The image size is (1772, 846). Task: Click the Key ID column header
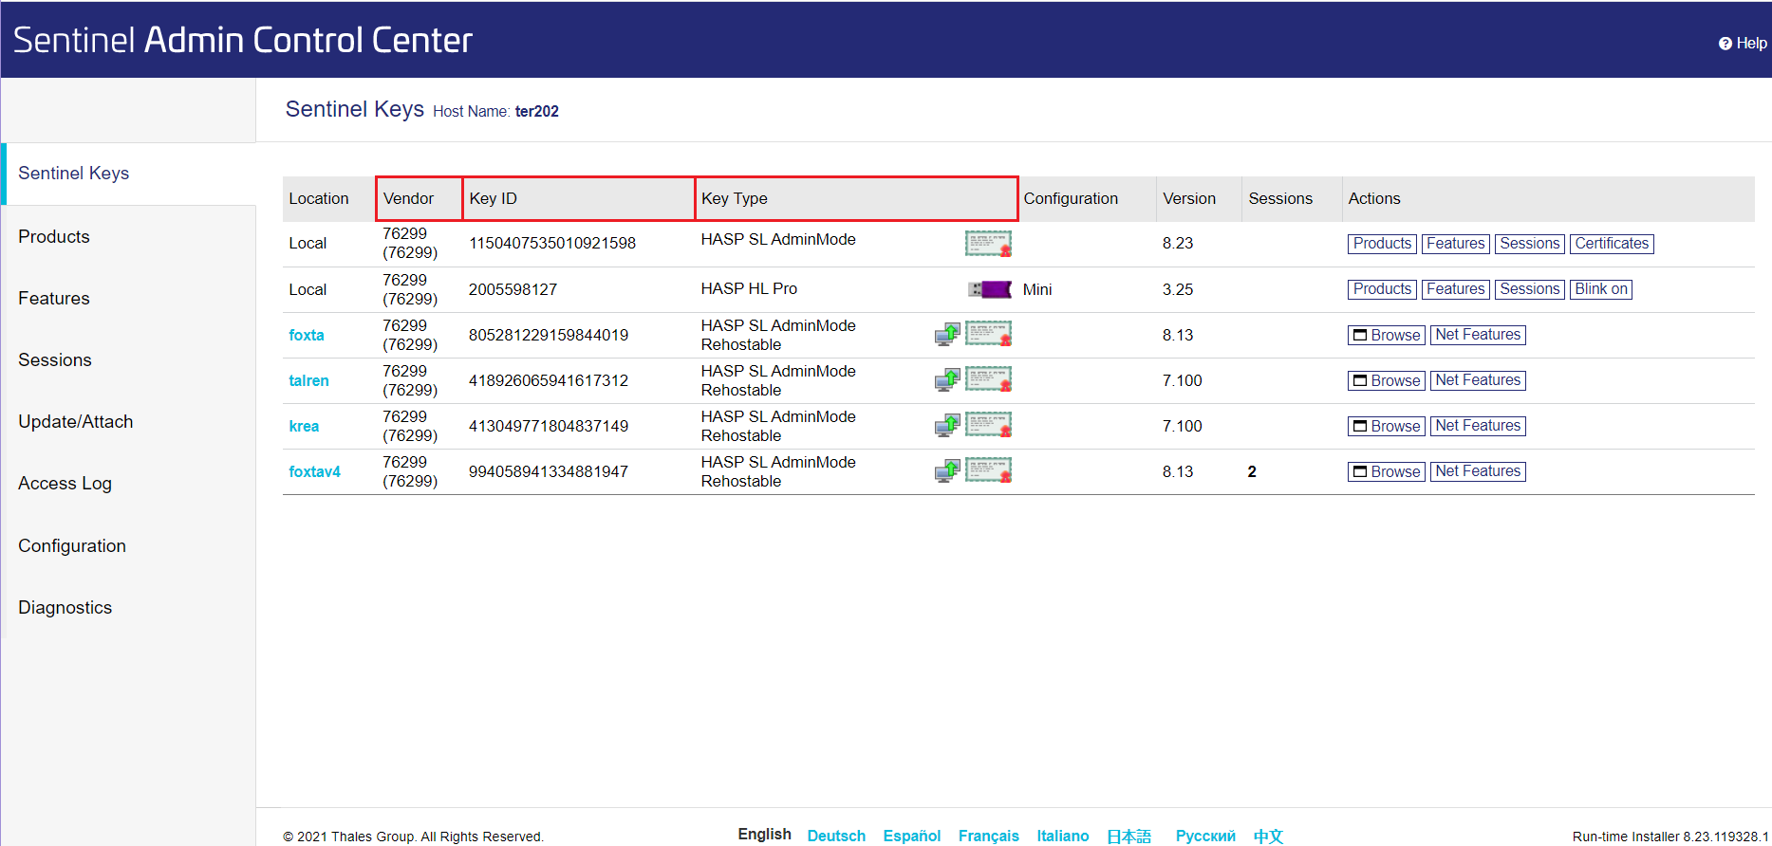(x=579, y=198)
